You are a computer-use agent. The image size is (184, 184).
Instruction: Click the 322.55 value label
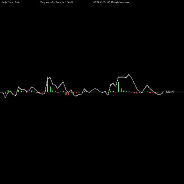click(170, 92)
